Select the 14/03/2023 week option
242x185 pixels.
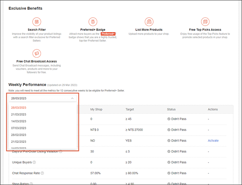(19, 121)
